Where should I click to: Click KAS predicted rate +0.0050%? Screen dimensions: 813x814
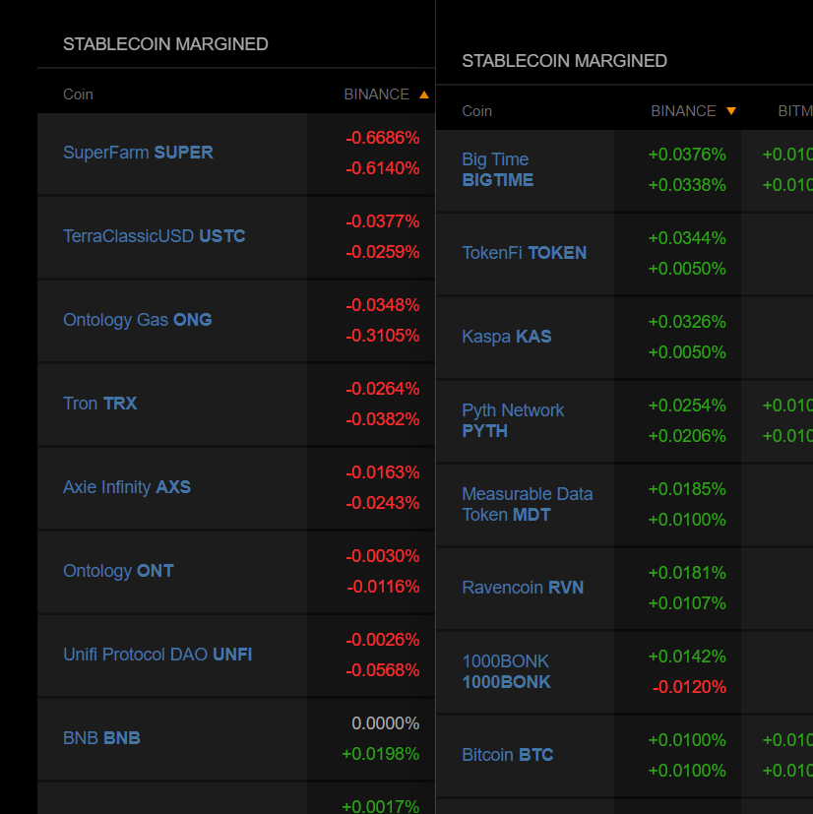pos(687,352)
